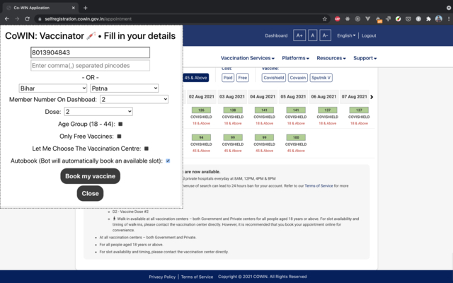Click the 06 Aug 2021 date header
The image size is (453, 283).
[x=323, y=97]
